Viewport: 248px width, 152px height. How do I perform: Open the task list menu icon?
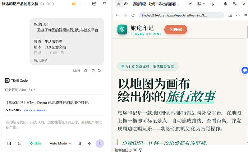104,4
